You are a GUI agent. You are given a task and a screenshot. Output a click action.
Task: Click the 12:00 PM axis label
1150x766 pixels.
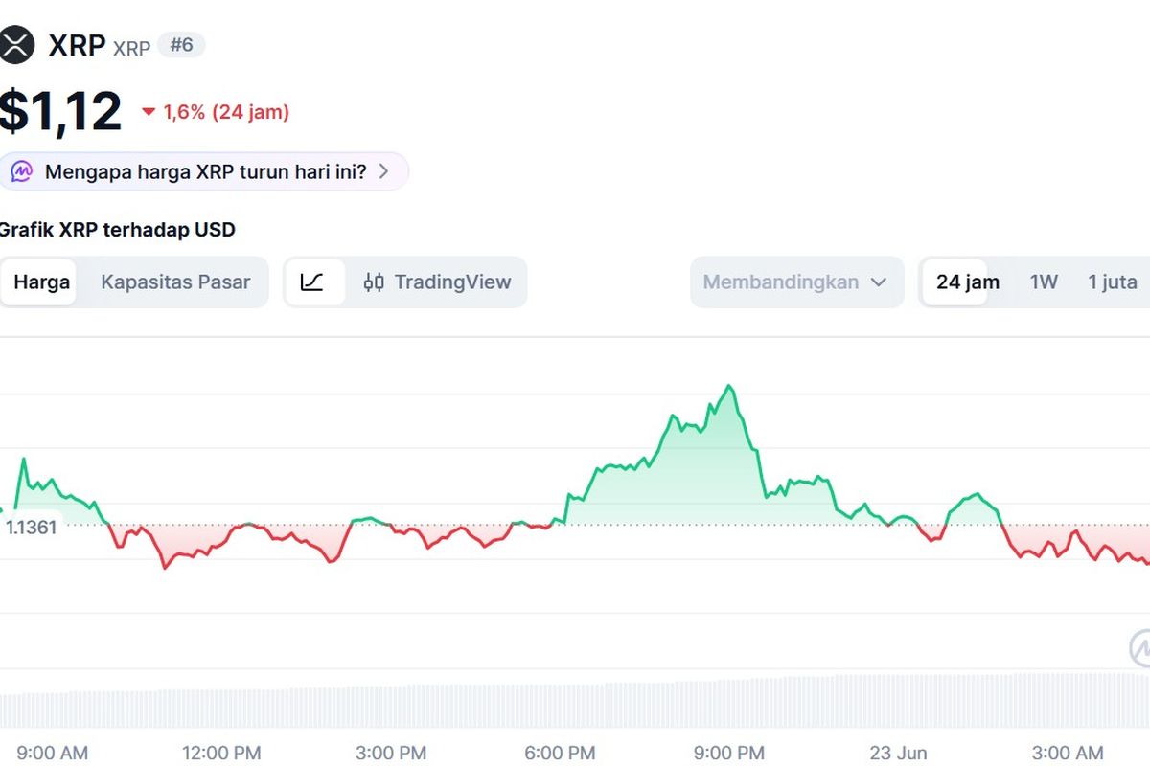tap(220, 754)
